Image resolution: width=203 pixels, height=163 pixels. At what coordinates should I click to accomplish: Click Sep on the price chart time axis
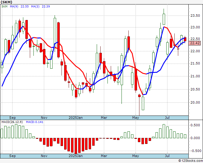[x=13, y=118]
